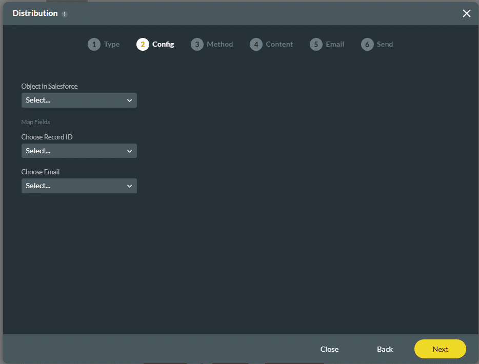
Task: Select the step 5 Email circle
Action: [316, 44]
